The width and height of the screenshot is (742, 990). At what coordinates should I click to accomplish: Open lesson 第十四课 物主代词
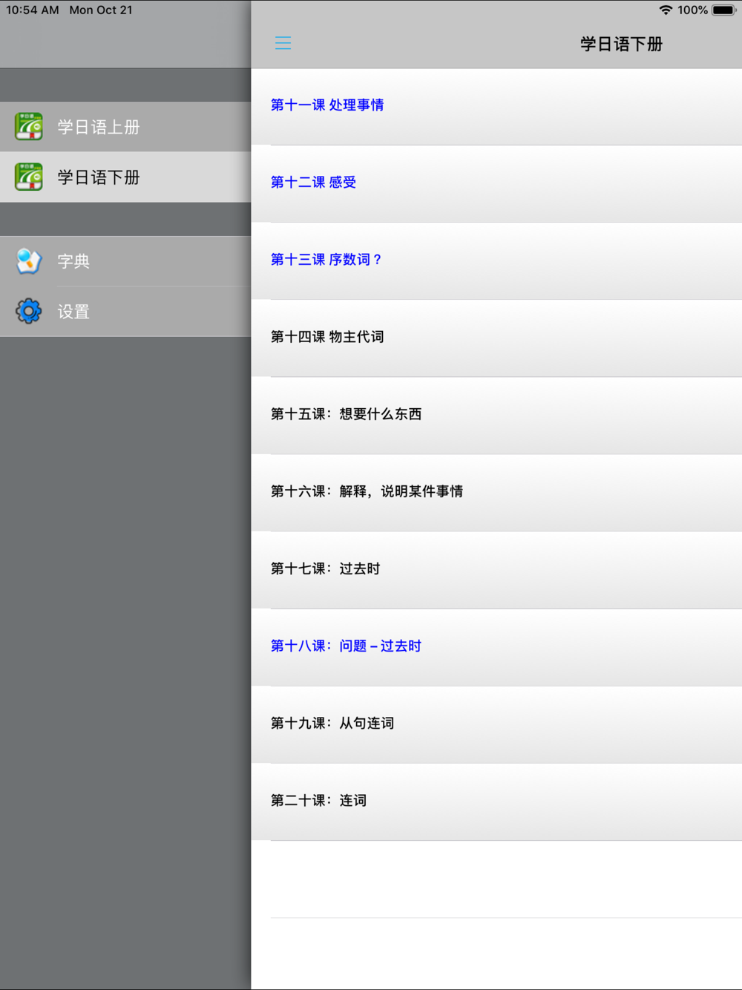point(496,338)
